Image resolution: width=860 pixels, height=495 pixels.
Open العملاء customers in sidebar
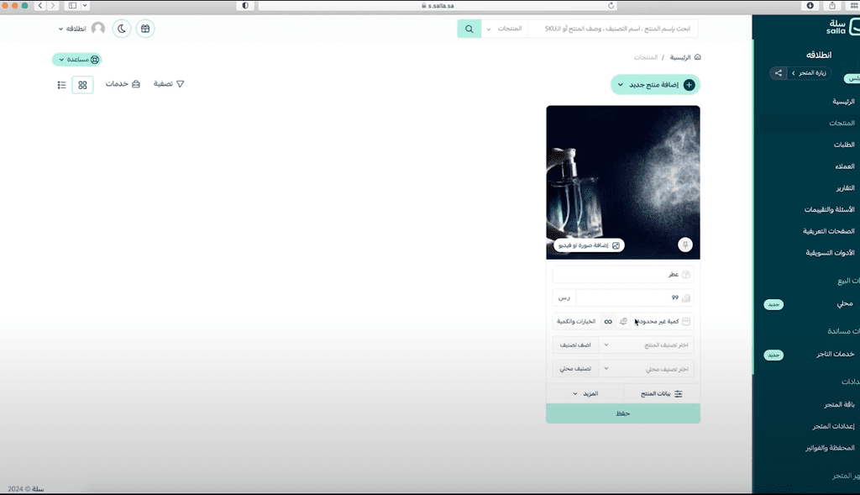(845, 166)
